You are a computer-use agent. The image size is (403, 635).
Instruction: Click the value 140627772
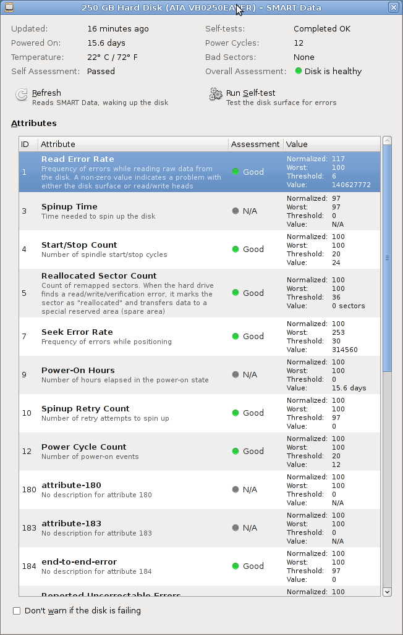pyautogui.click(x=351, y=185)
